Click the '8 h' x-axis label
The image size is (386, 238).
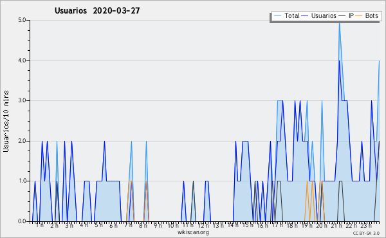point(143,225)
